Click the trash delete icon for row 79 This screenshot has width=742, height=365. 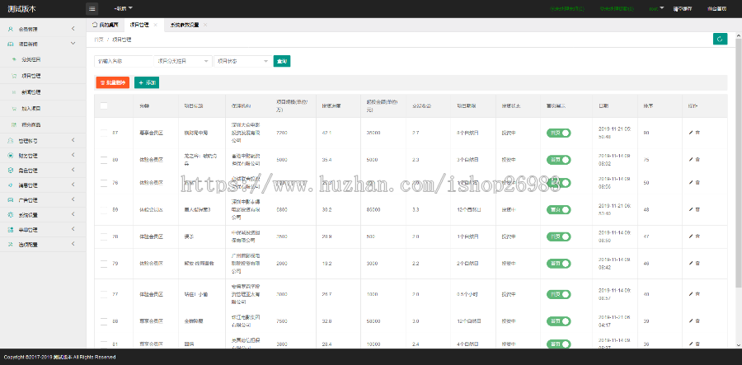tap(698, 264)
